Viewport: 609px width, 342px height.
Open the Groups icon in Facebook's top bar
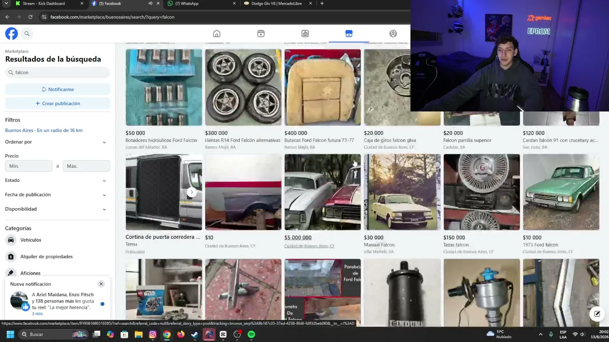pyautogui.click(x=393, y=34)
